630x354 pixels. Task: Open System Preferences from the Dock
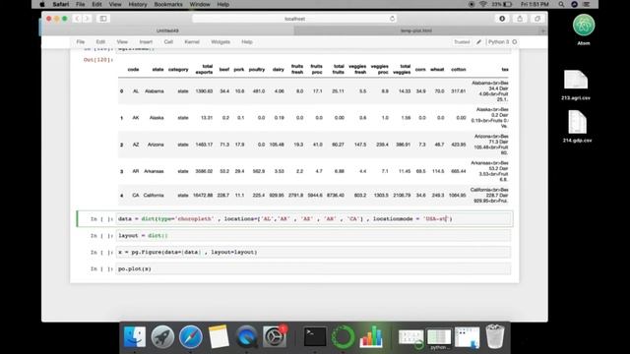tap(275, 336)
